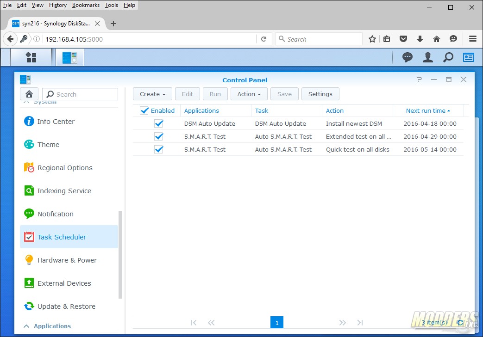Select the syn216 Synology DiskStation tab
This screenshot has width=483, height=337.
tap(56, 24)
